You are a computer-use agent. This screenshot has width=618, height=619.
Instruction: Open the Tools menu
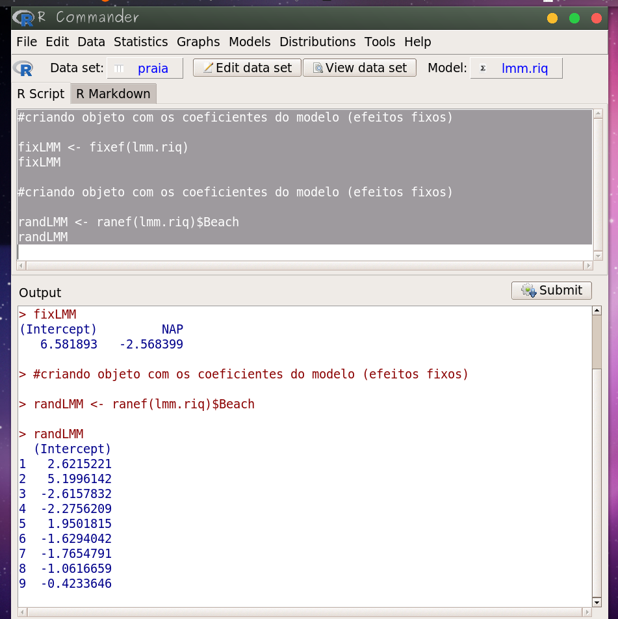tap(380, 42)
